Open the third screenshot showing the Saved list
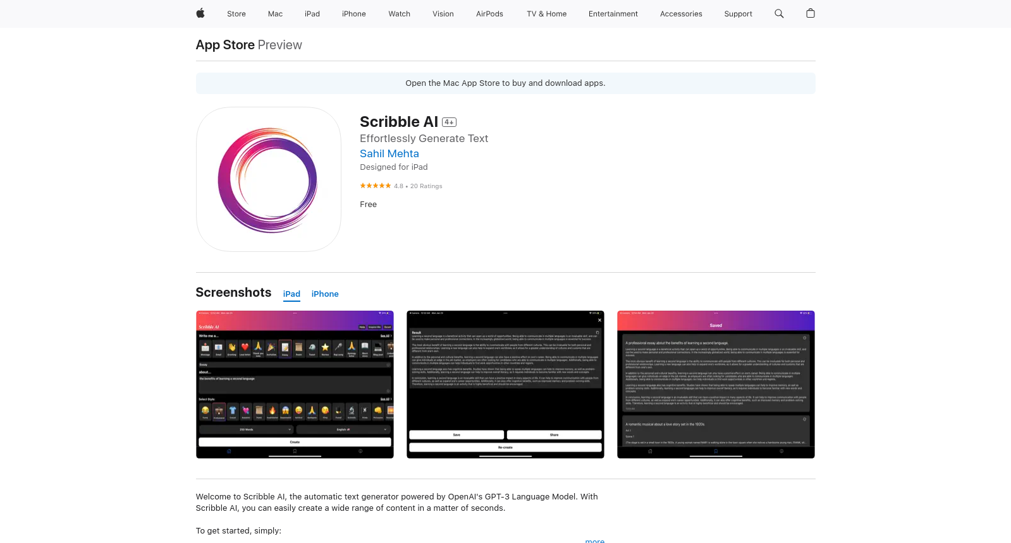 coord(716,385)
